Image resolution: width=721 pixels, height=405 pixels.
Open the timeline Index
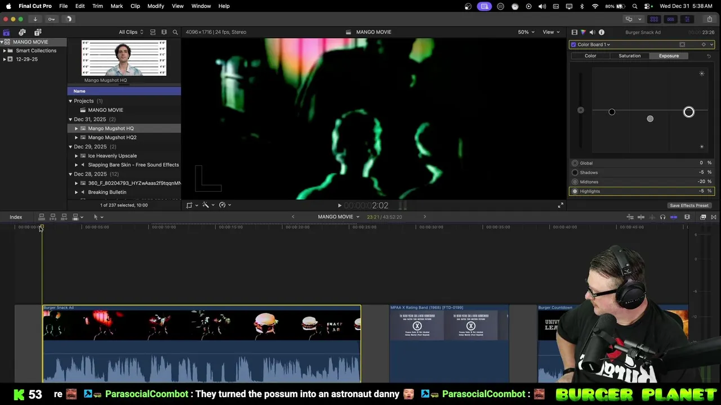[x=16, y=217]
